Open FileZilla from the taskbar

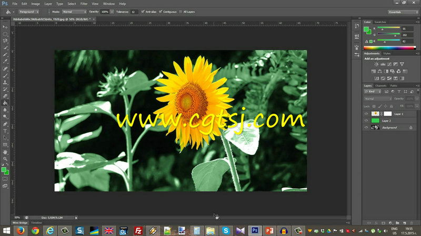138,231
